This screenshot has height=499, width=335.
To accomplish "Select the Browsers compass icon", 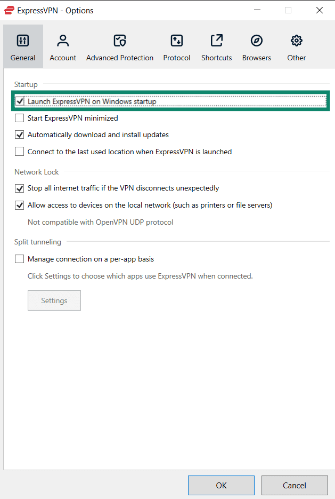I will tap(256, 40).
